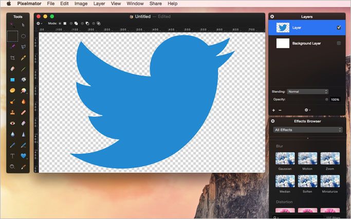351x219 pixels.
Task: Select the Magic Eraser tool
Action: tap(23, 123)
